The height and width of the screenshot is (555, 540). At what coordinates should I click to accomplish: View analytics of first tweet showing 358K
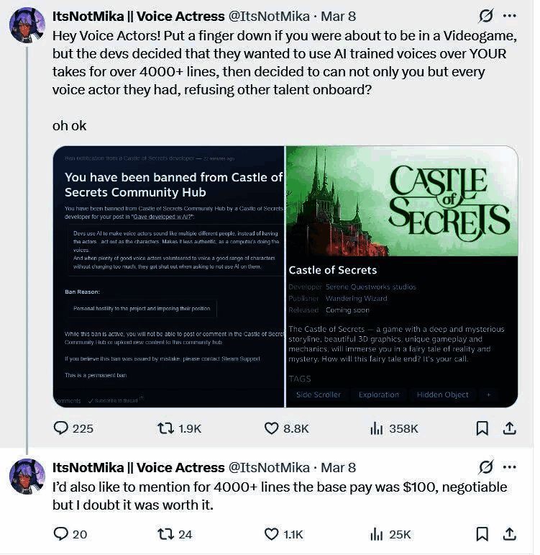pos(377,428)
